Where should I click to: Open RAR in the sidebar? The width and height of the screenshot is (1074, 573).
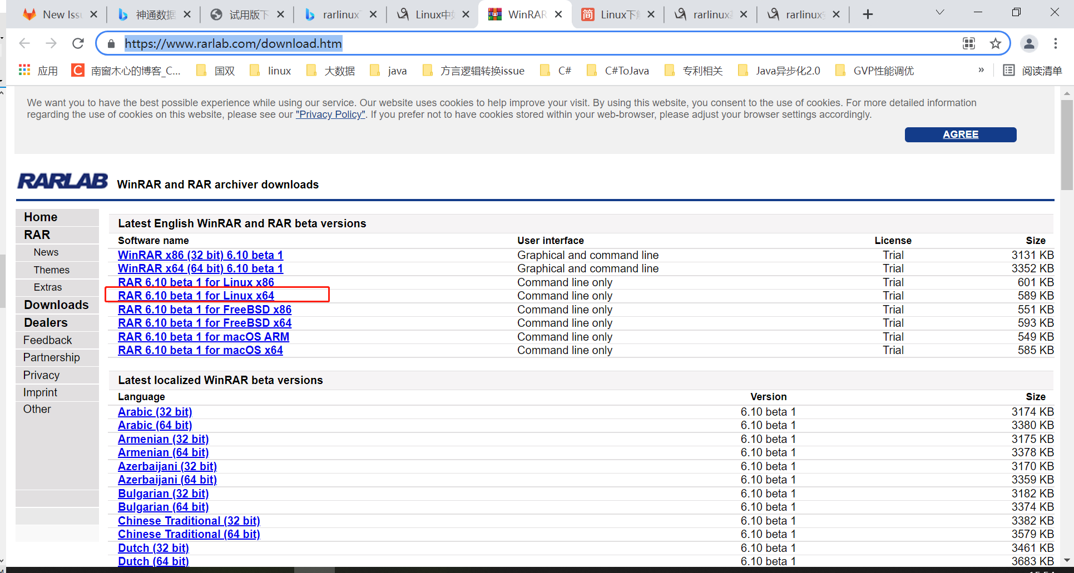point(37,235)
